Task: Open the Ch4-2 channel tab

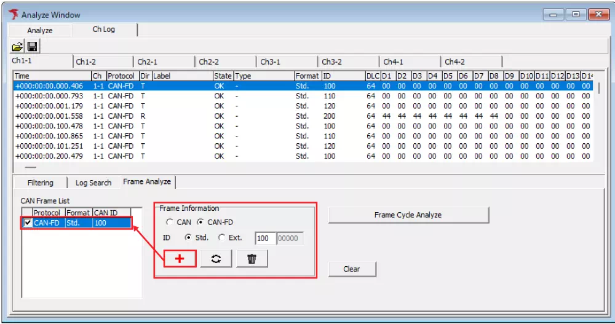Action: click(472, 61)
